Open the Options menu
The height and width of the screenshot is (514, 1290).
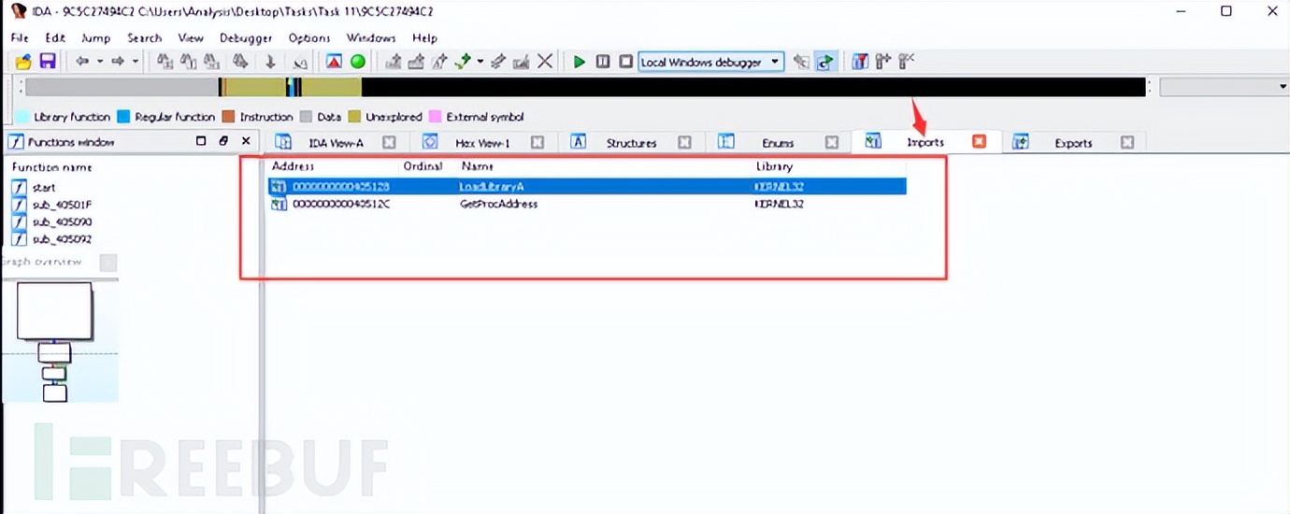[309, 38]
